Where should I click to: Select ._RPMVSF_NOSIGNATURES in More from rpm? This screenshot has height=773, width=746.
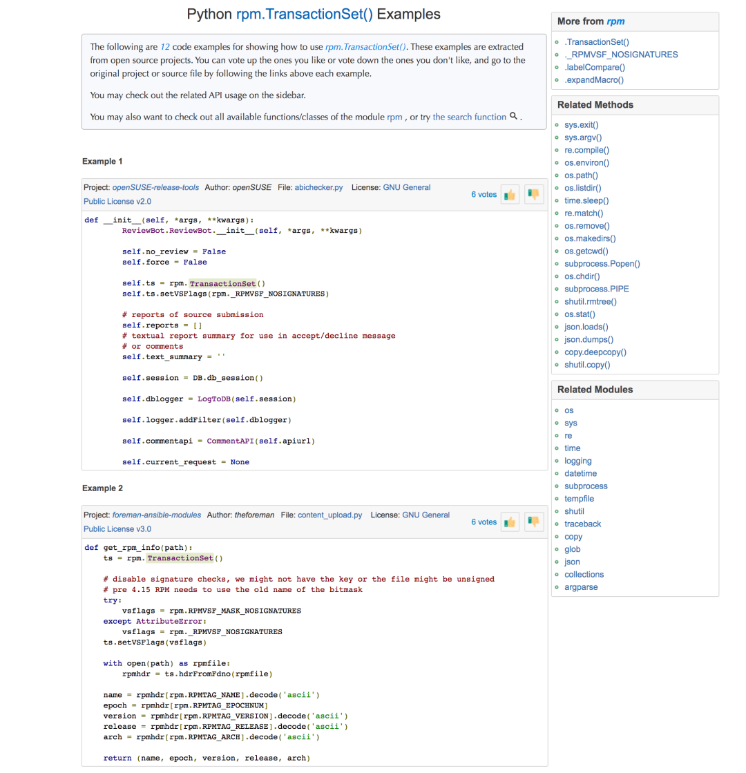pyautogui.click(x=620, y=55)
